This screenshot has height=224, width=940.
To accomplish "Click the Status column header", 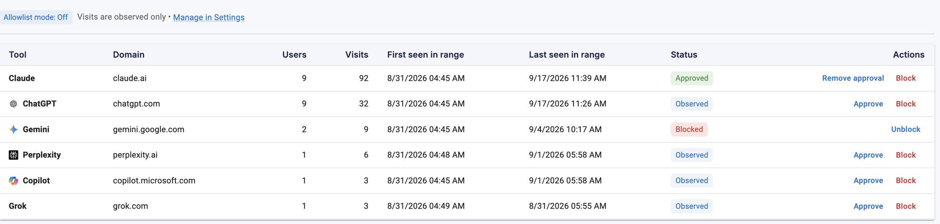I will (x=684, y=55).
